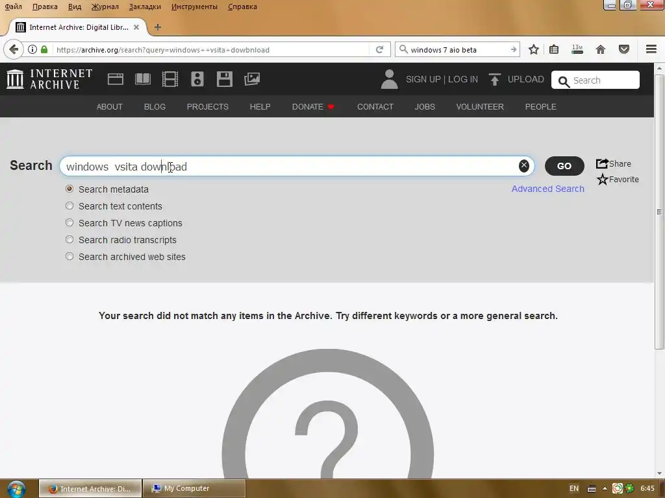Click the UPLOAD link
This screenshot has height=498, width=665.
pyautogui.click(x=526, y=79)
